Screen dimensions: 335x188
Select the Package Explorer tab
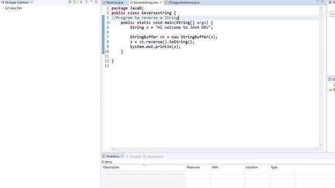[x=17, y=2]
